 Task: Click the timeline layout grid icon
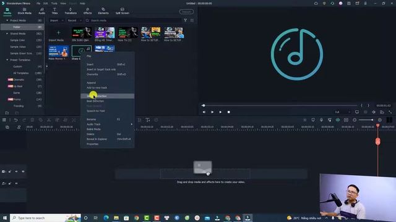point(4,120)
